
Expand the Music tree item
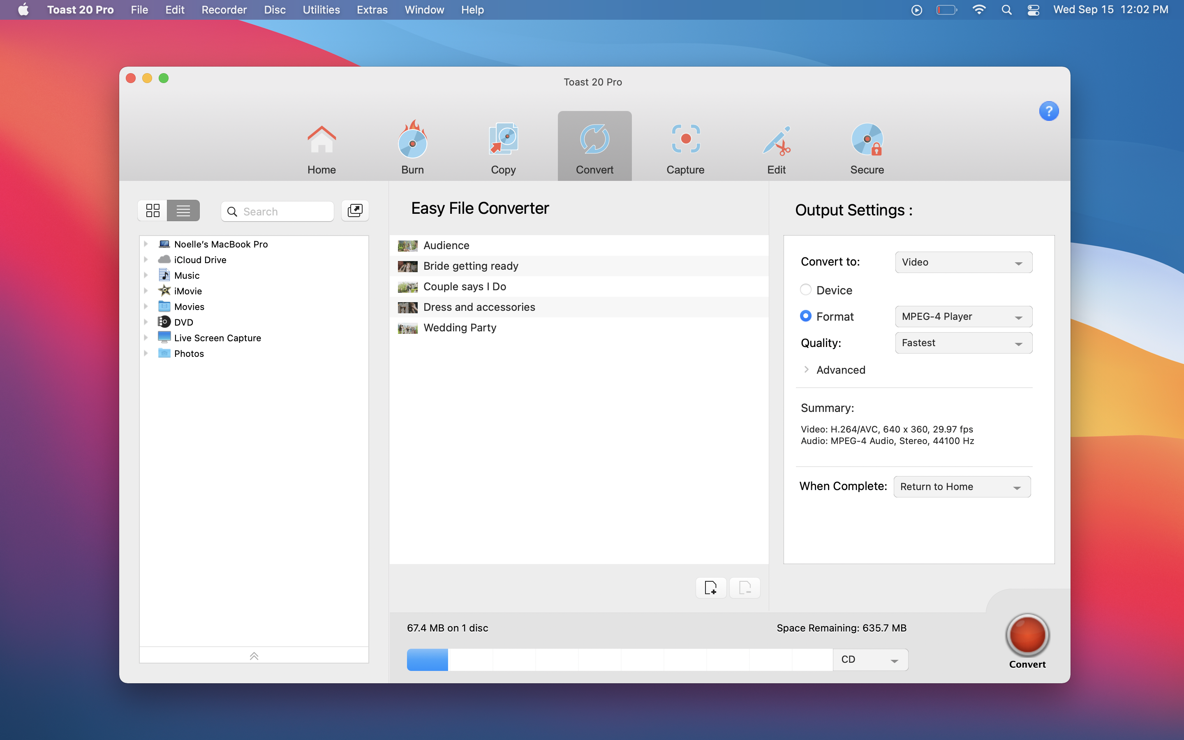pyautogui.click(x=146, y=275)
